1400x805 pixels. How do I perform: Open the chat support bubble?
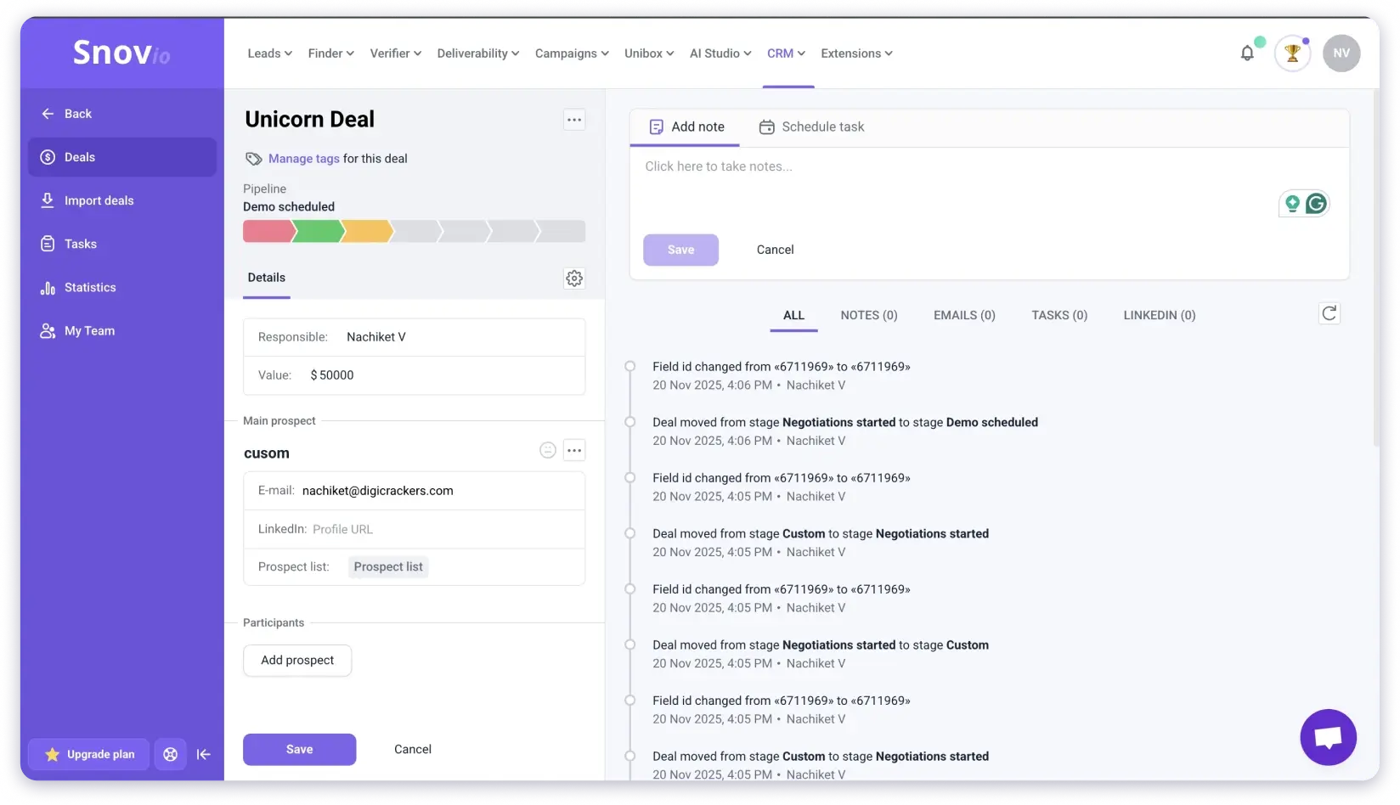(1327, 737)
